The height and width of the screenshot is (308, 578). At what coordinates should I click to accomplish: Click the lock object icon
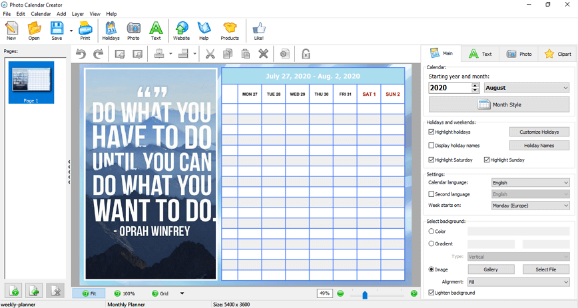click(306, 54)
